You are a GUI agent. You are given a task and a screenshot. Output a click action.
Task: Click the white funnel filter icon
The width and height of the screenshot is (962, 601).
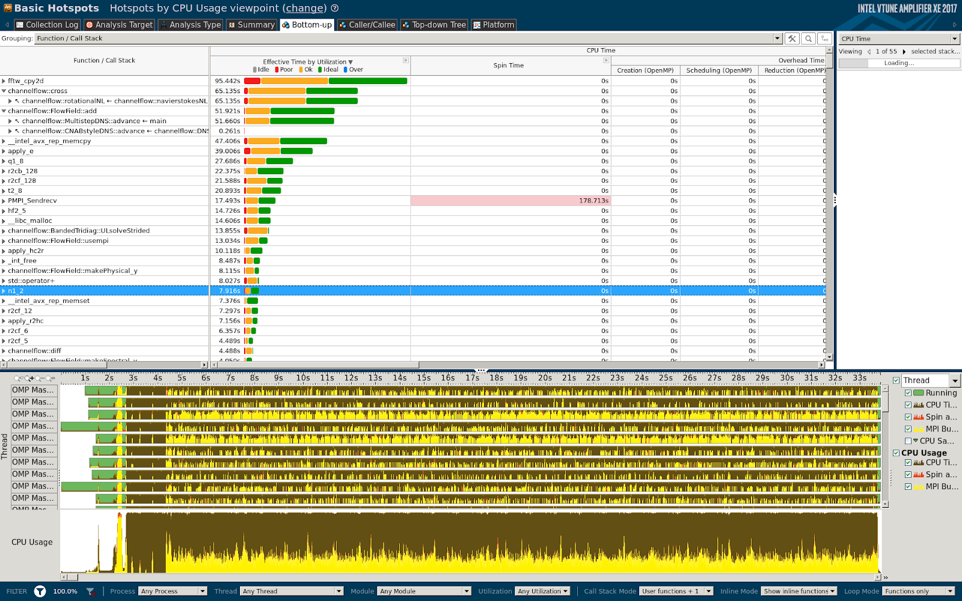tap(40, 591)
